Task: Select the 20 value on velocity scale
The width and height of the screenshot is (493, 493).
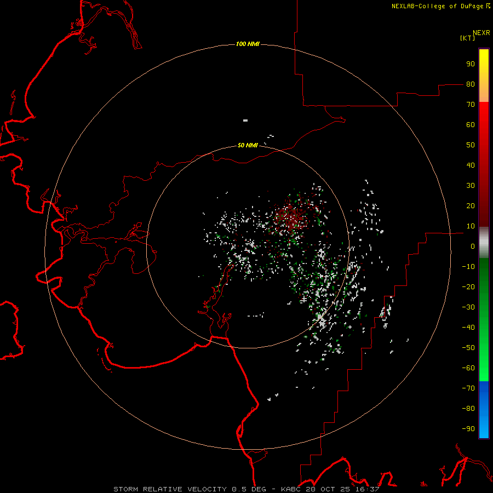Action: [471, 206]
